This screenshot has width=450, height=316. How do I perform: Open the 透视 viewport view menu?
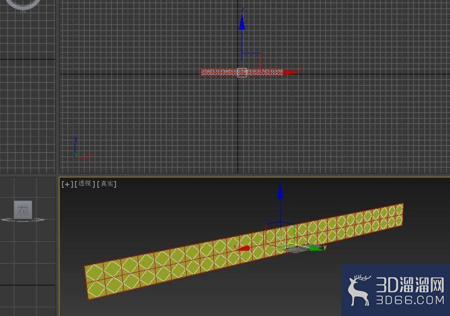click(x=85, y=184)
